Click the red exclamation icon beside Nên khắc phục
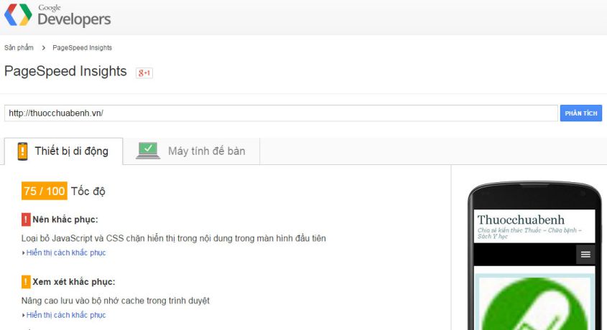This screenshot has height=330, width=607. coord(26,220)
